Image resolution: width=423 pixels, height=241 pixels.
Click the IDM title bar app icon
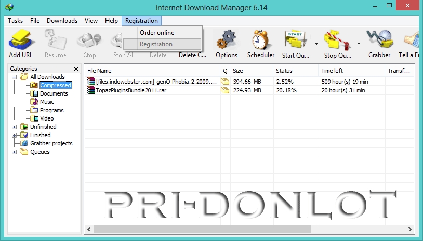[x=9, y=7]
